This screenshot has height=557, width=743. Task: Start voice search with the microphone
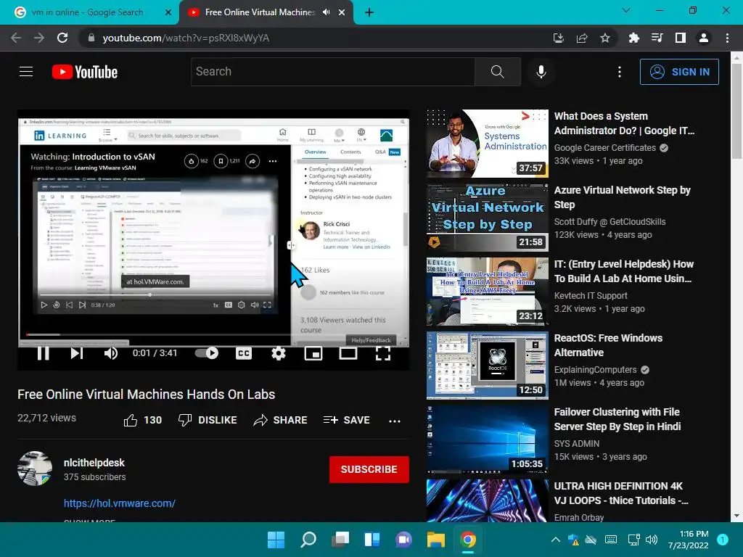point(541,72)
